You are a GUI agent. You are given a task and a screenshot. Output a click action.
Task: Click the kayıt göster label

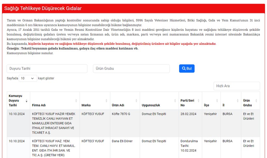(x=46, y=78)
